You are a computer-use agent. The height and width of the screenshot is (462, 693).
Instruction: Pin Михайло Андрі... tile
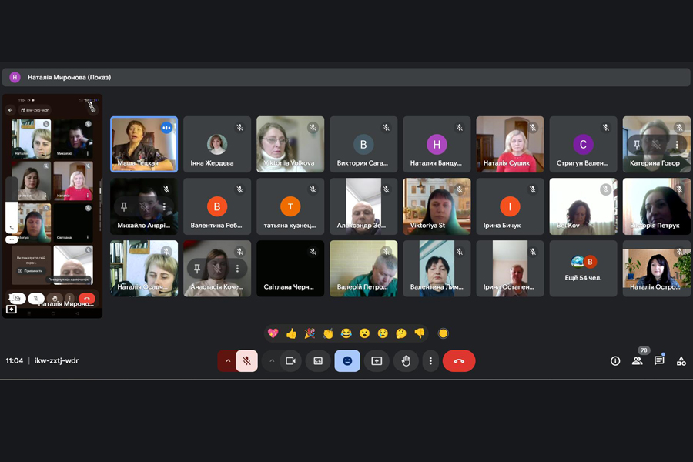[x=124, y=206]
